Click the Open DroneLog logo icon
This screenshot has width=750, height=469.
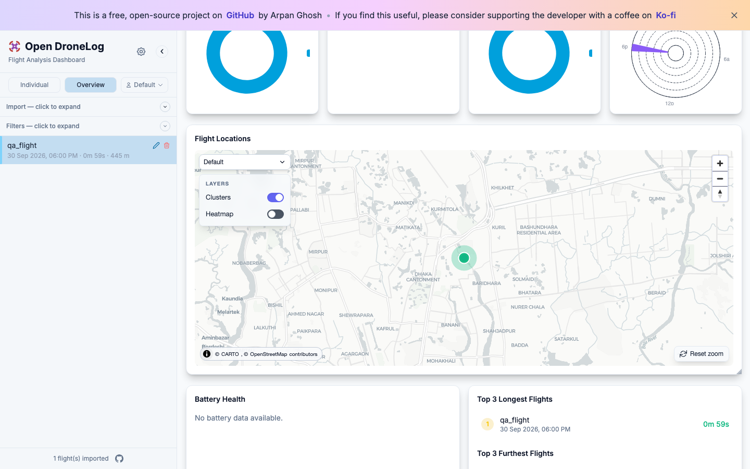(15, 46)
